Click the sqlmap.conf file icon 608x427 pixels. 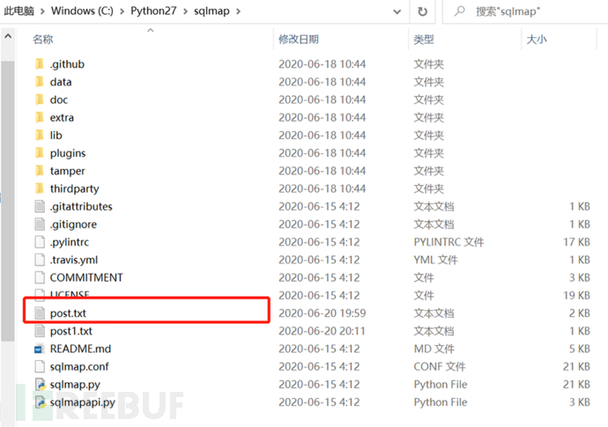tap(40, 366)
